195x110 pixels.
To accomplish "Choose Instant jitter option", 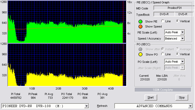I will coord(162,49).
